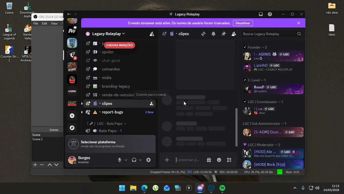Open the venda-de-veículos channel
The image size is (344, 194).
[119, 95]
